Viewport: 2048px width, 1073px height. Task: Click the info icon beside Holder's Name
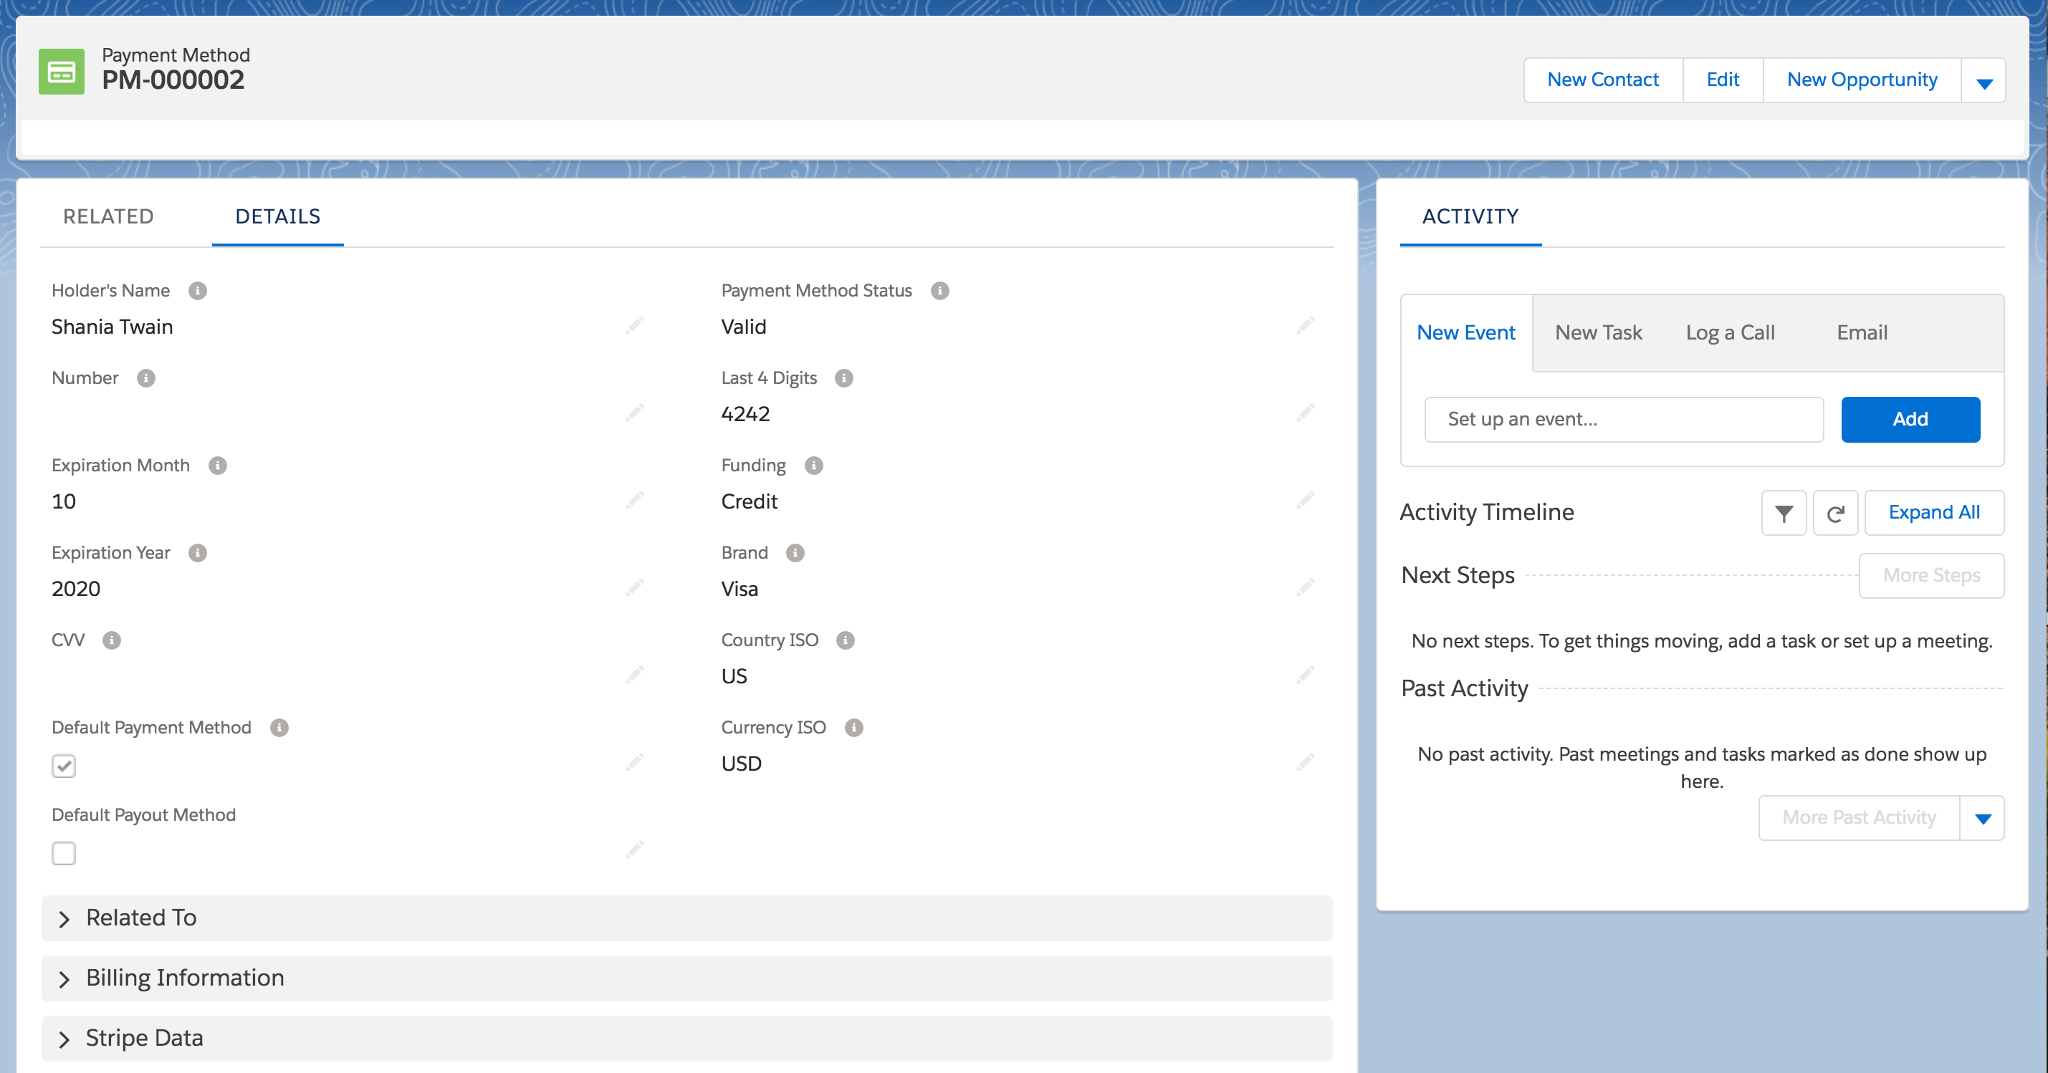(197, 290)
